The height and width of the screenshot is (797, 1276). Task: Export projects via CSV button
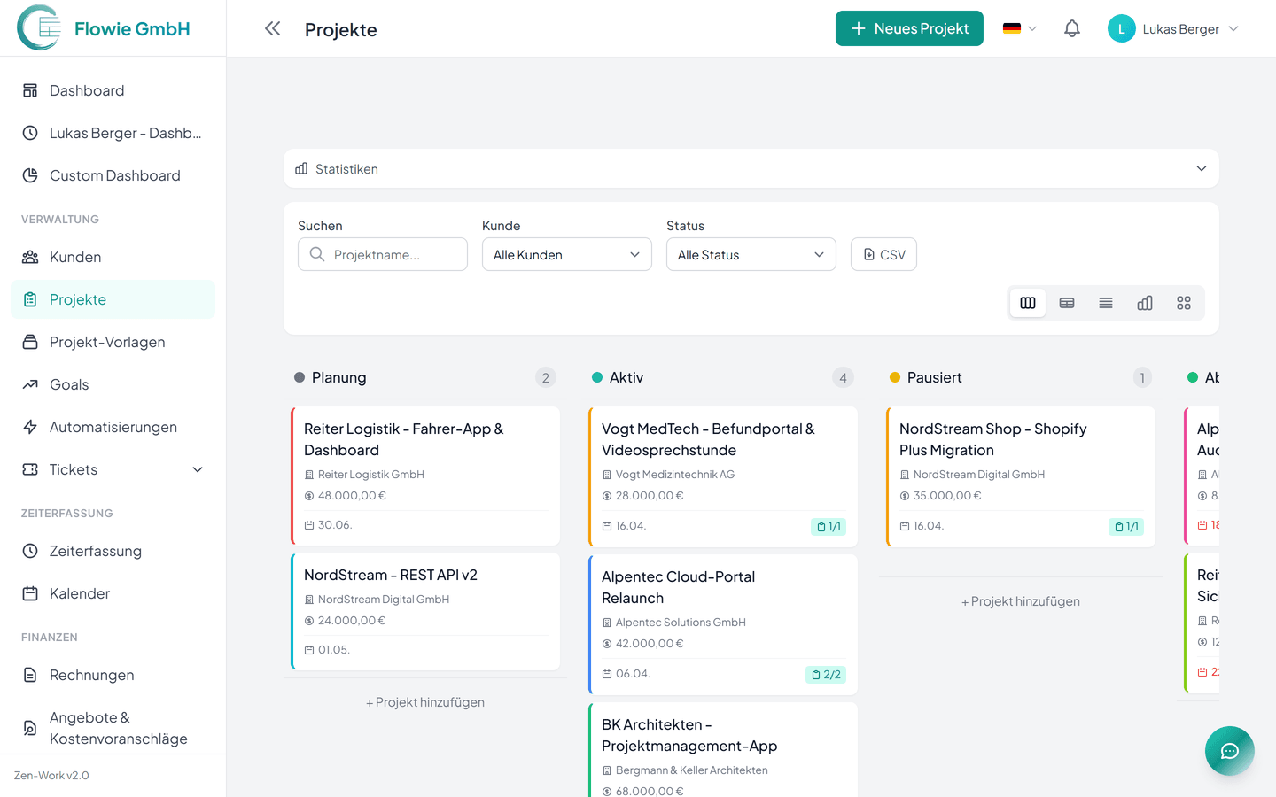click(883, 254)
